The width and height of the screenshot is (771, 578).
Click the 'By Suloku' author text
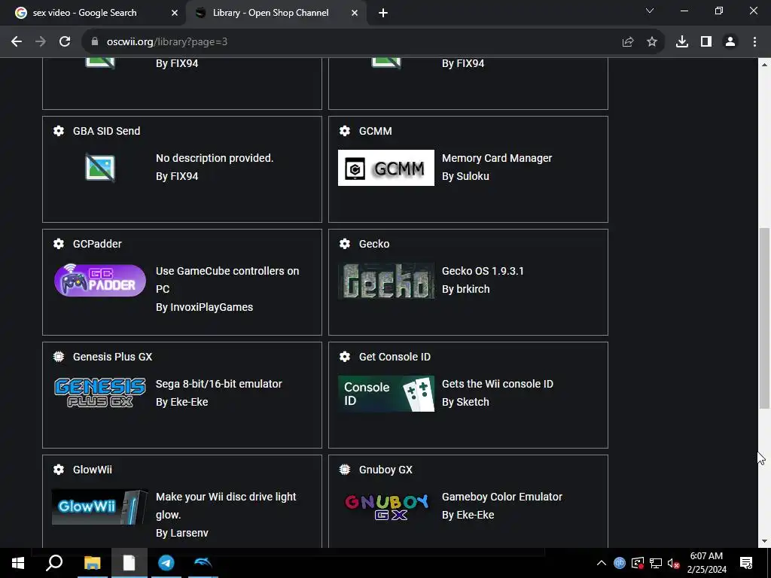point(465,176)
